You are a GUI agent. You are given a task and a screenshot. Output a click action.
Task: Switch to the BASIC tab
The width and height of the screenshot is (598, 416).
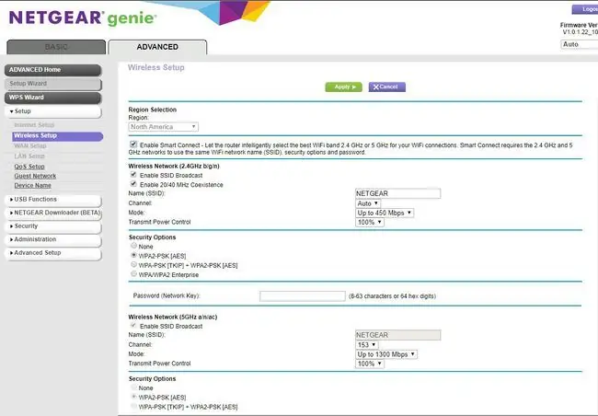[x=56, y=47]
